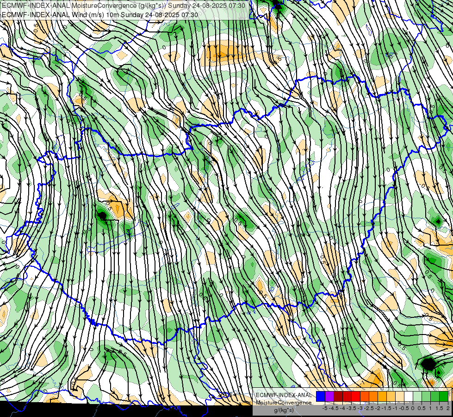This screenshot has width=453, height=417.
Task: Click the -4 legend tick label
Action: [x=342, y=408]
